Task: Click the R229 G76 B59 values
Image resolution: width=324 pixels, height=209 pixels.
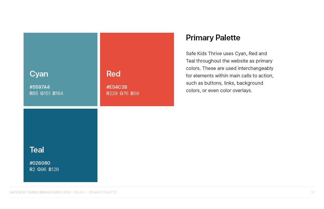Action: [x=123, y=93]
